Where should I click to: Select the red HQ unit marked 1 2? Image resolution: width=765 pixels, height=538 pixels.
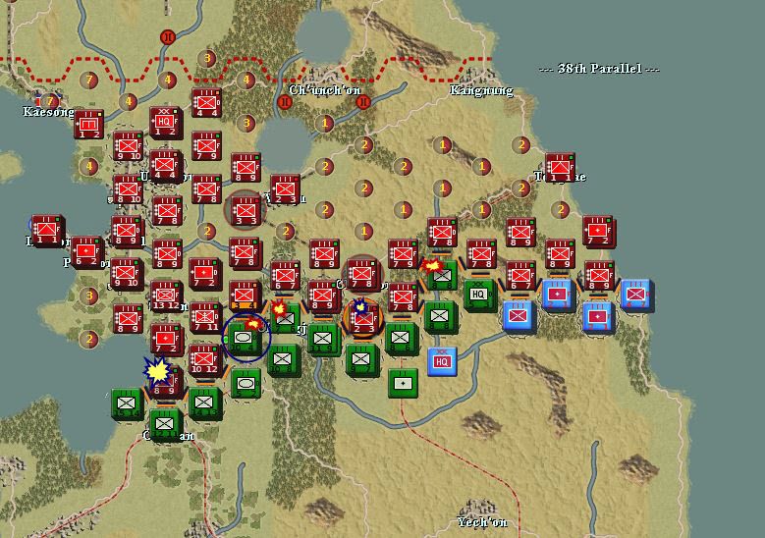point(165,122)
